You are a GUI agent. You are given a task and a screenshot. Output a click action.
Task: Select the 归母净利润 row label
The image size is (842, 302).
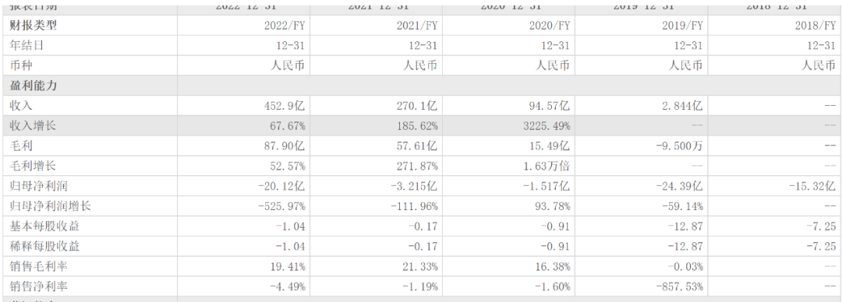point(39,186)
